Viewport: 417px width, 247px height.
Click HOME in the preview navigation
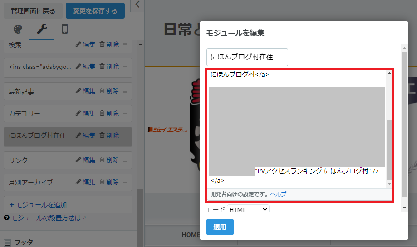click(x=191, y=235)
